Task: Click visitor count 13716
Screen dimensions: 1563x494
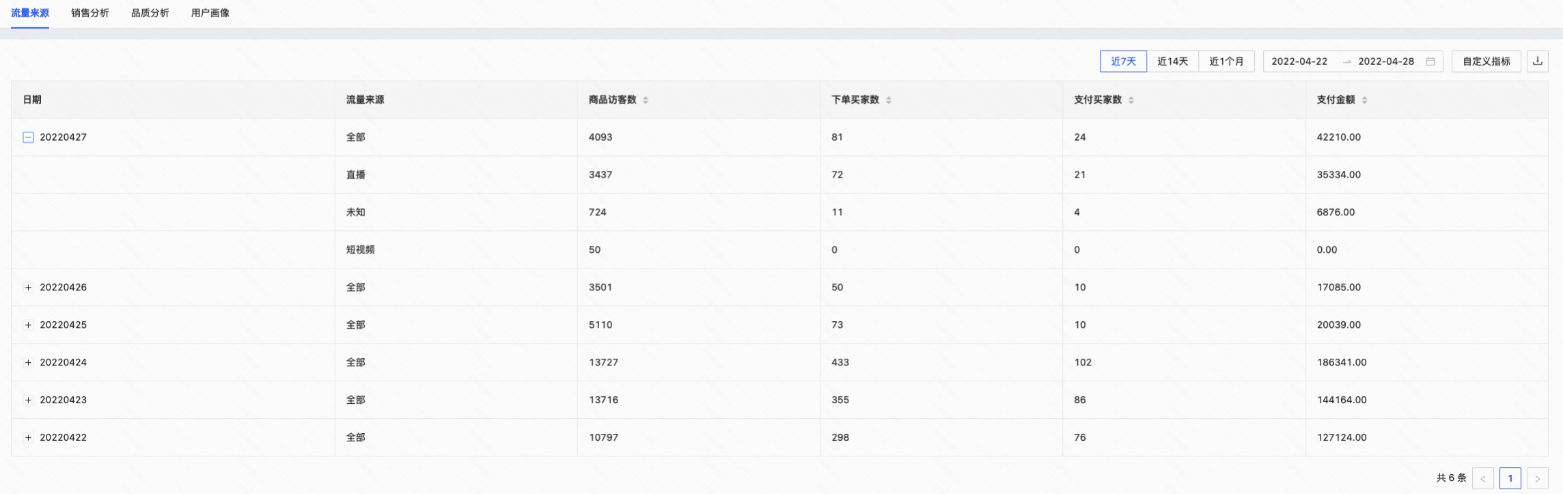Action: coord(603,400)
